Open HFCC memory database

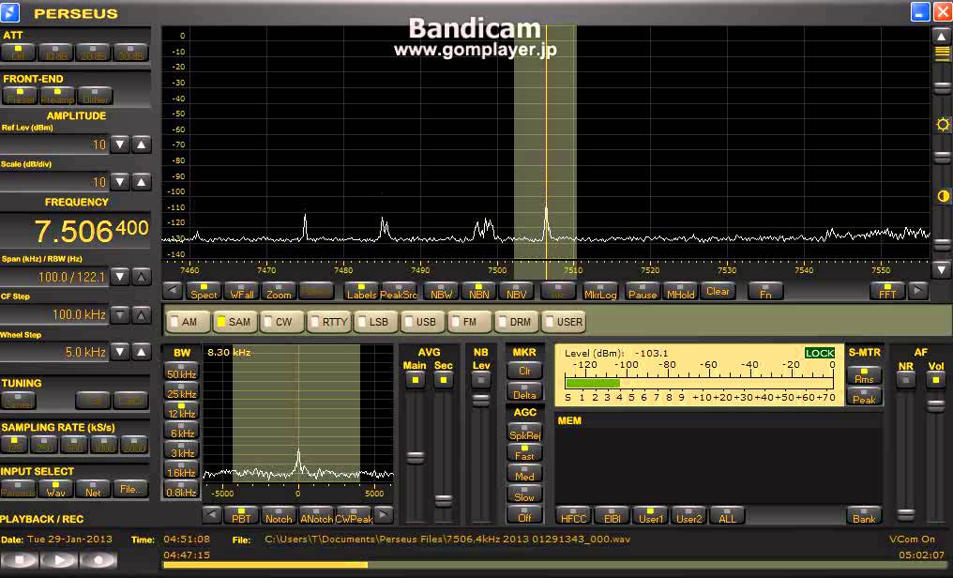click(x=573, y=515)
